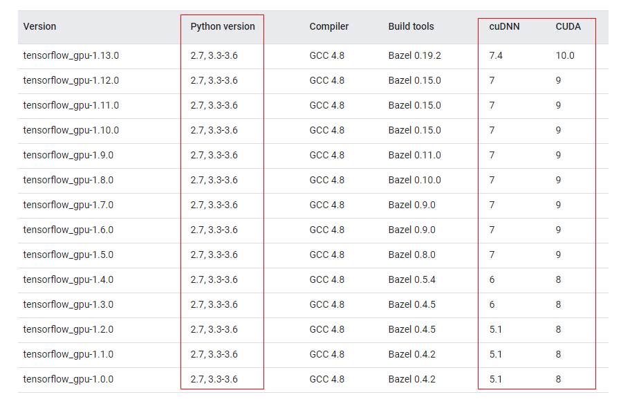630x406 pixels.
Task: Select the tensorflow_gpu-1.12.0 version cell
Action: tap(71, 80)
